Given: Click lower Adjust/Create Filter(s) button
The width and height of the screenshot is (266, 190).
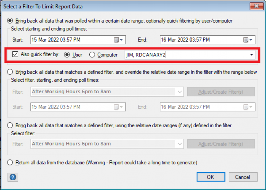Looking at the screenshot, I should tap(221, 144).
